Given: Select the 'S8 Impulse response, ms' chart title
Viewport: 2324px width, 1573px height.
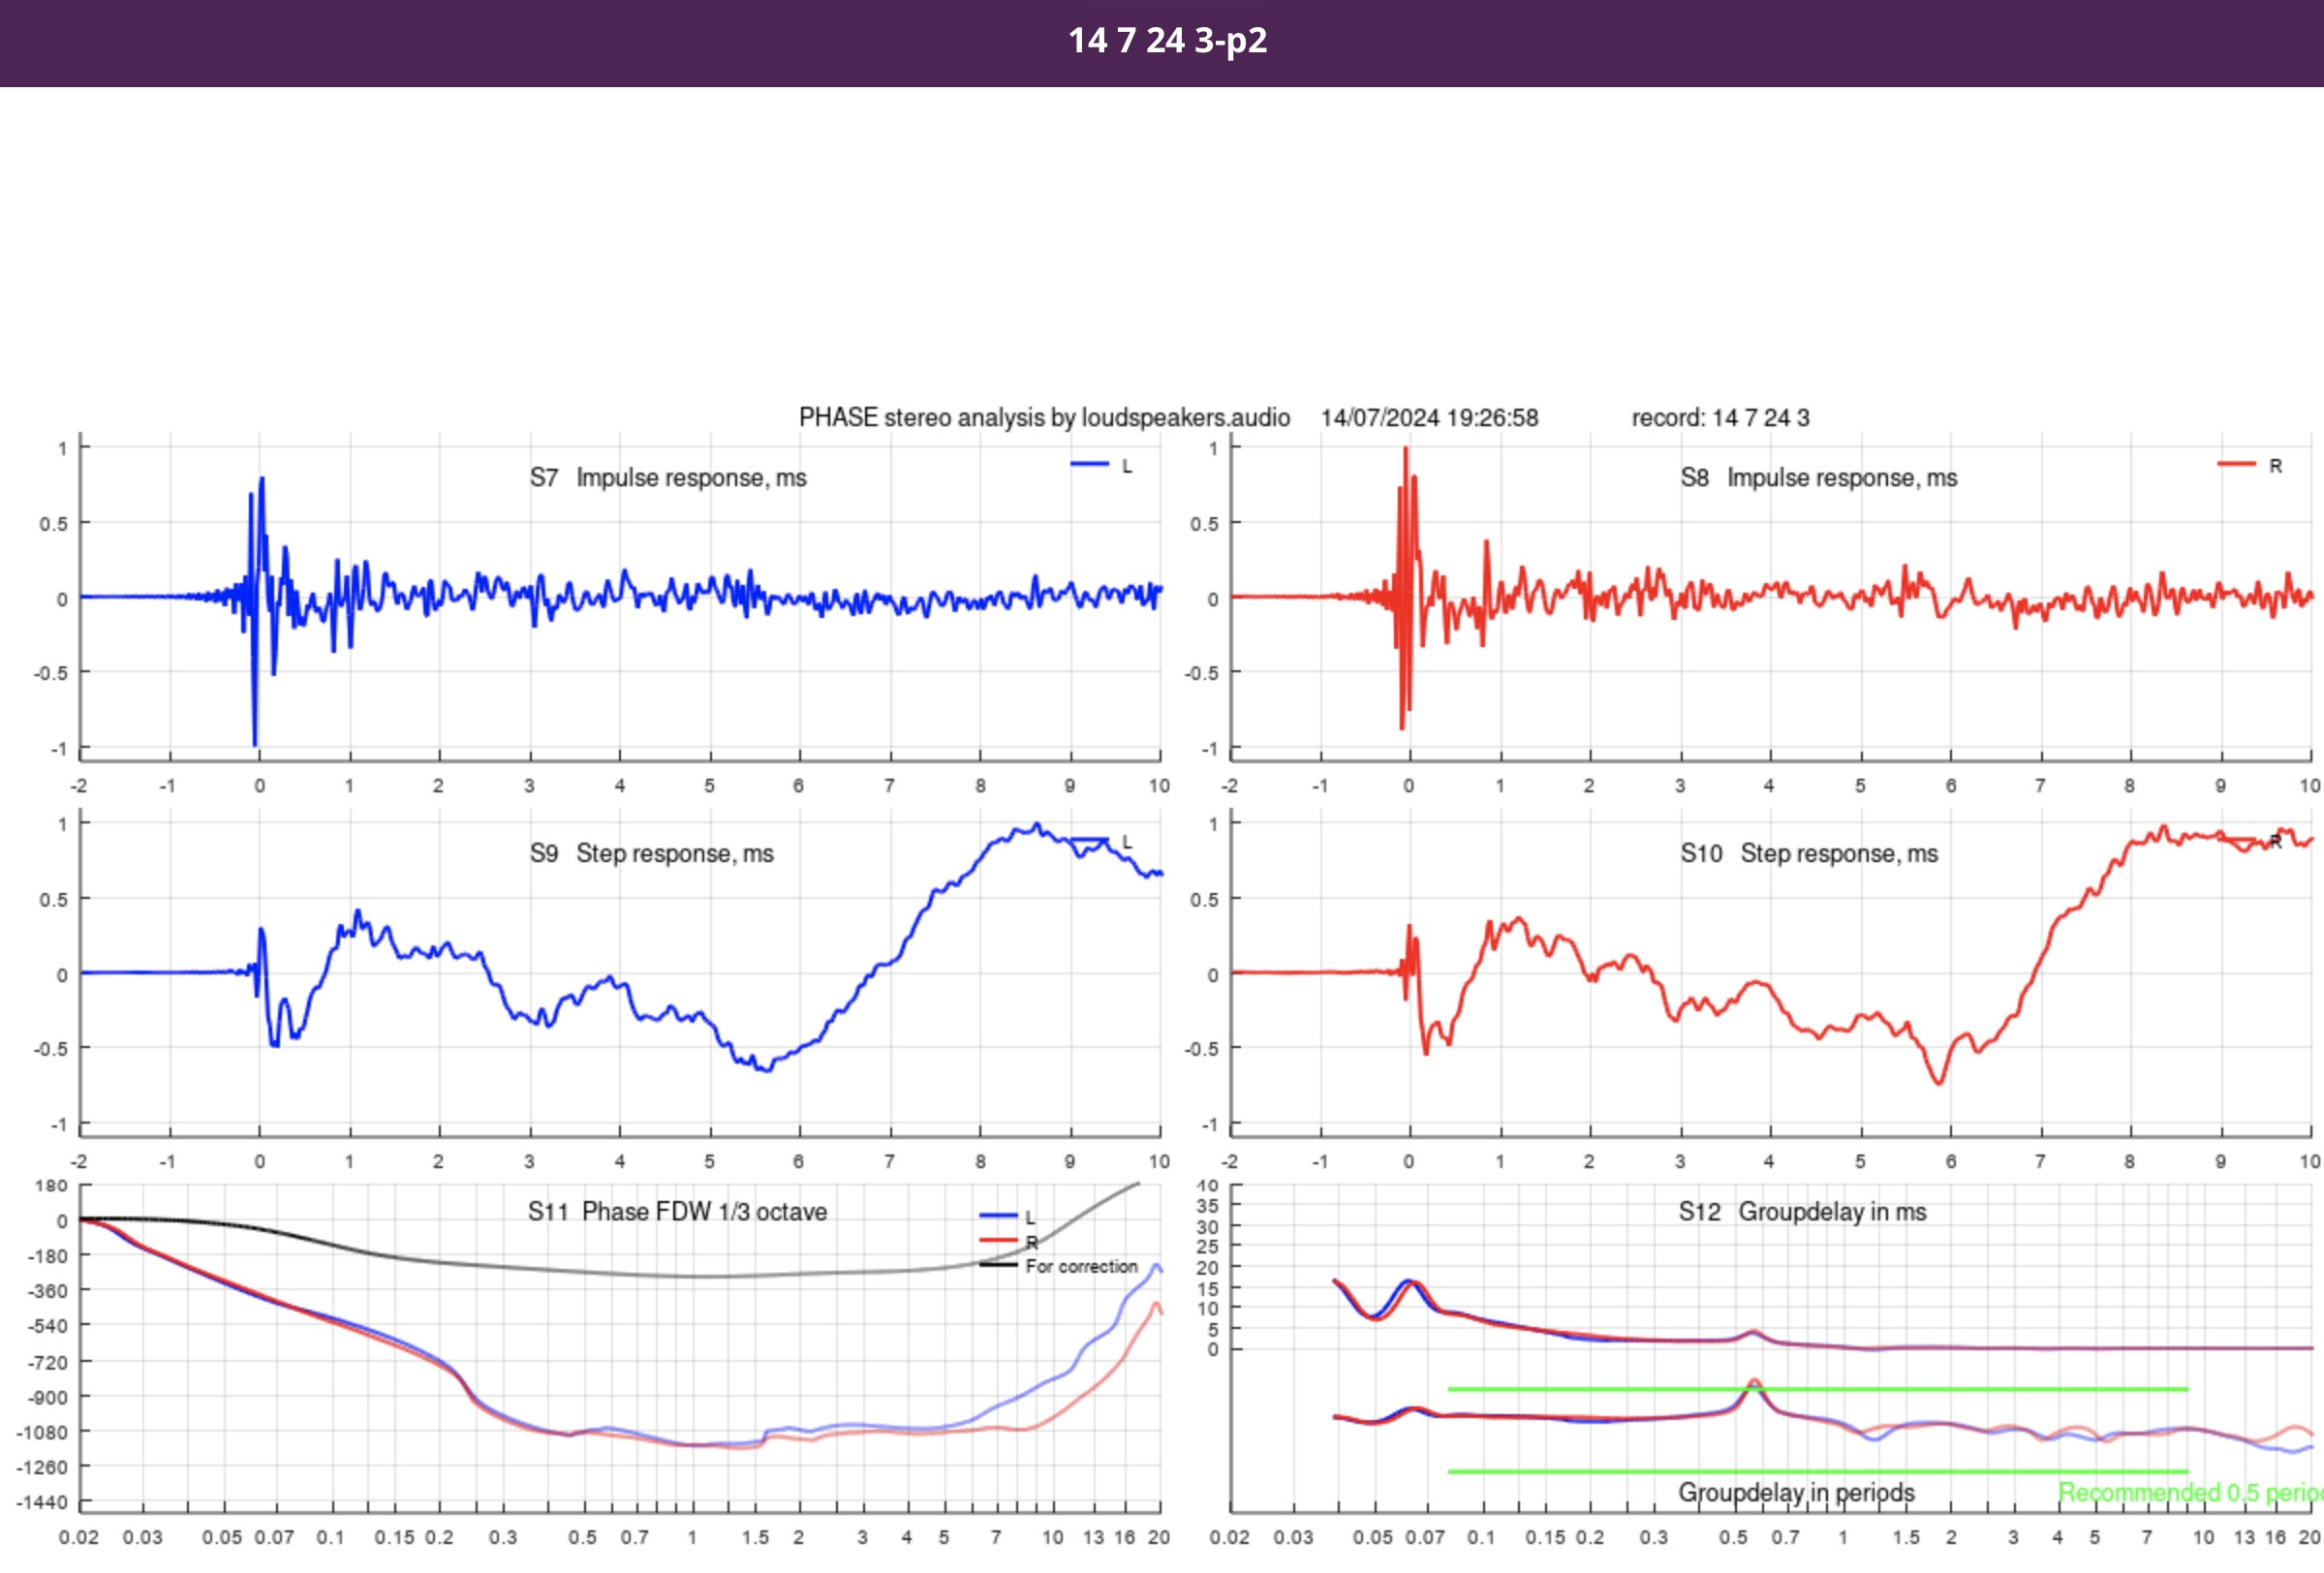Looking at the screenshot, I should pos(1818,477).
